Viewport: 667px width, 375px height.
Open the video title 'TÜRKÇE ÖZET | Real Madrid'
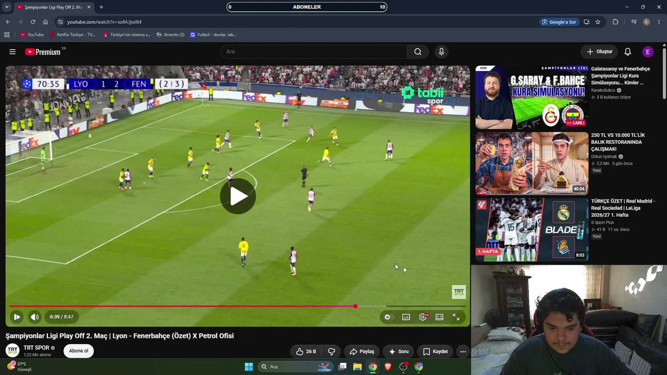tap(623, 208)
